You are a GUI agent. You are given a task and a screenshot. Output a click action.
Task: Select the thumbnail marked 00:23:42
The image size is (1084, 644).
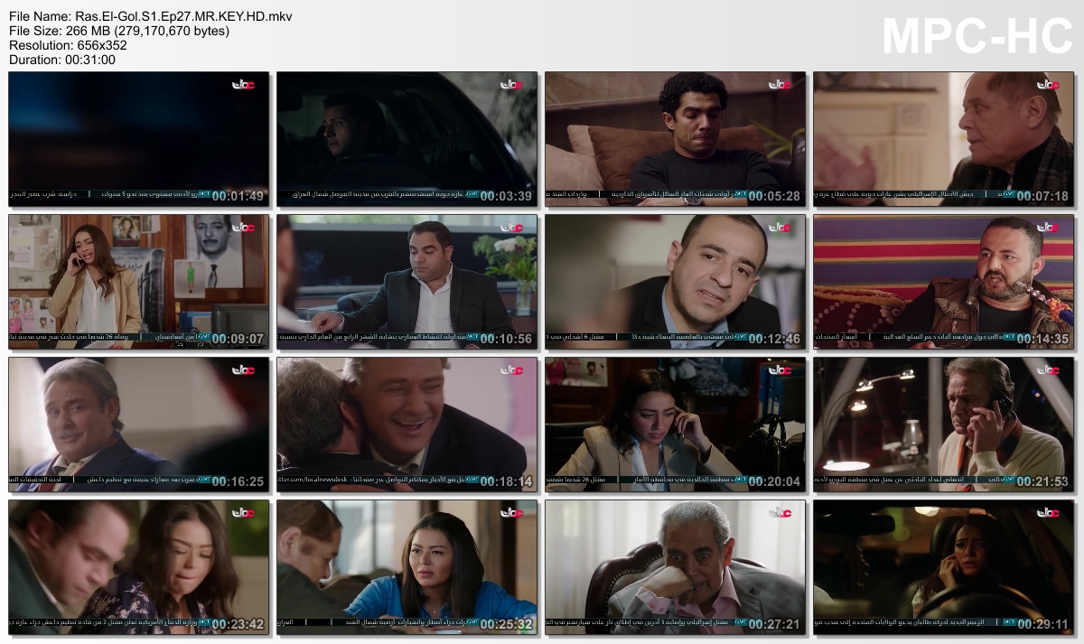point(139,567)
